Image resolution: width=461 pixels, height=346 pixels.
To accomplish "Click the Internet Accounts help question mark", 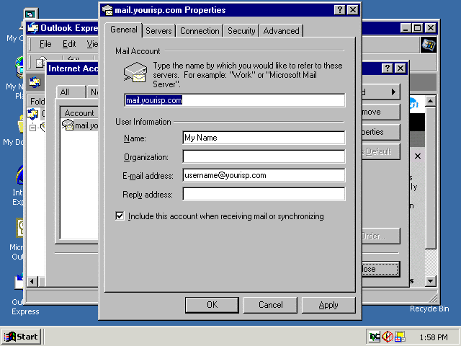I will click(x=388, y=68).
